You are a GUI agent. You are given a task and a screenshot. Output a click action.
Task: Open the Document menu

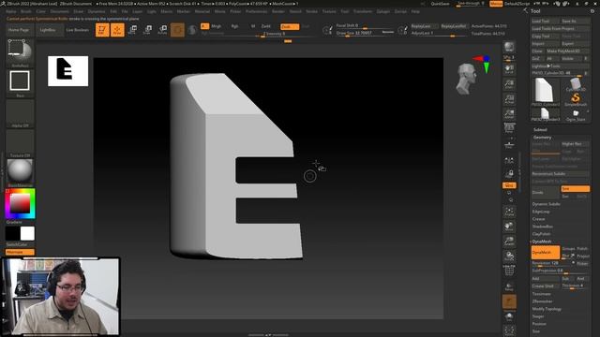(x=59, y=11)
